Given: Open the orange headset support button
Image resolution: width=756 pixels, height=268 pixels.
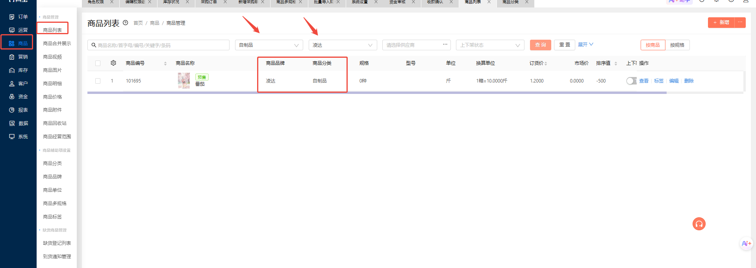Looking at the screenshot, I should point(699,224).
